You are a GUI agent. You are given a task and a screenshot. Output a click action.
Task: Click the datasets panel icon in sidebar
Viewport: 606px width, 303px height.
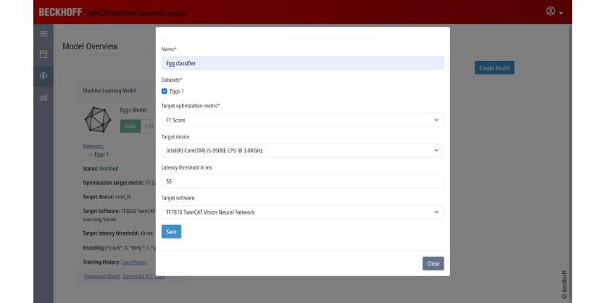click(43, 54)
